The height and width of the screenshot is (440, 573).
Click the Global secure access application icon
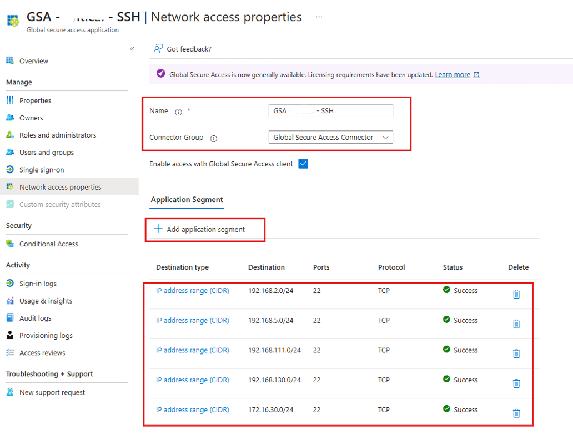click(13, 21)
